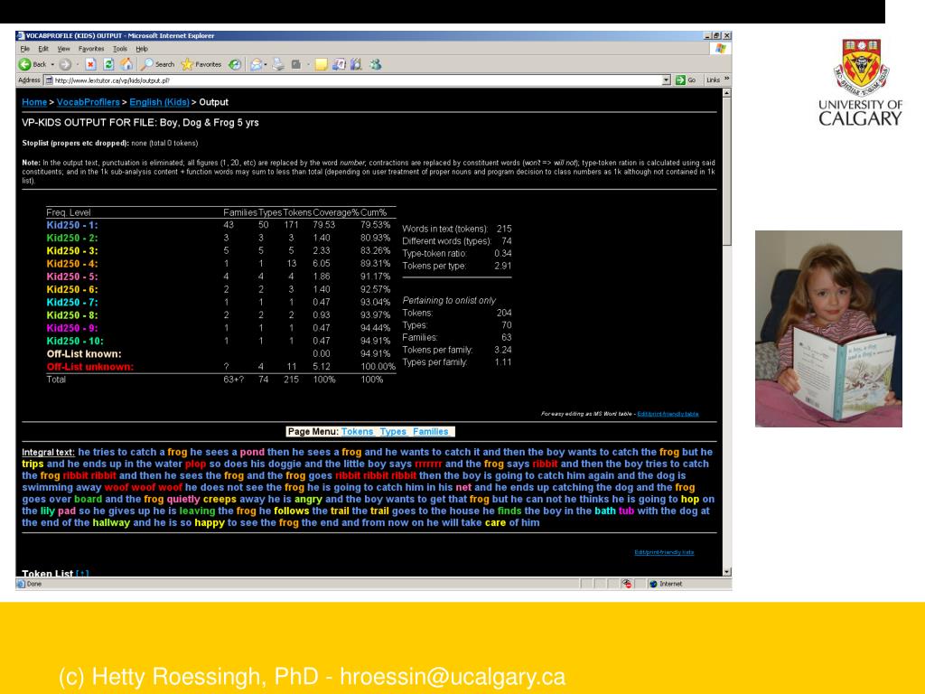Screen dimensions: 925x694
Task: Click the Go arrow button
Action: pyautogui.click(x=686, y=80)
